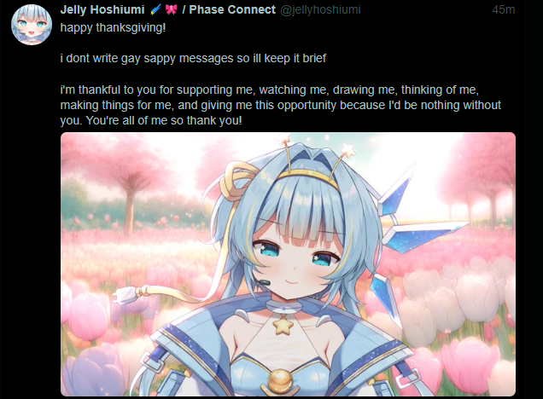Click the pencil emoji in display name
Image resolution: width=543 pixels, height=399 pixels.
click(x=155, y=9)
